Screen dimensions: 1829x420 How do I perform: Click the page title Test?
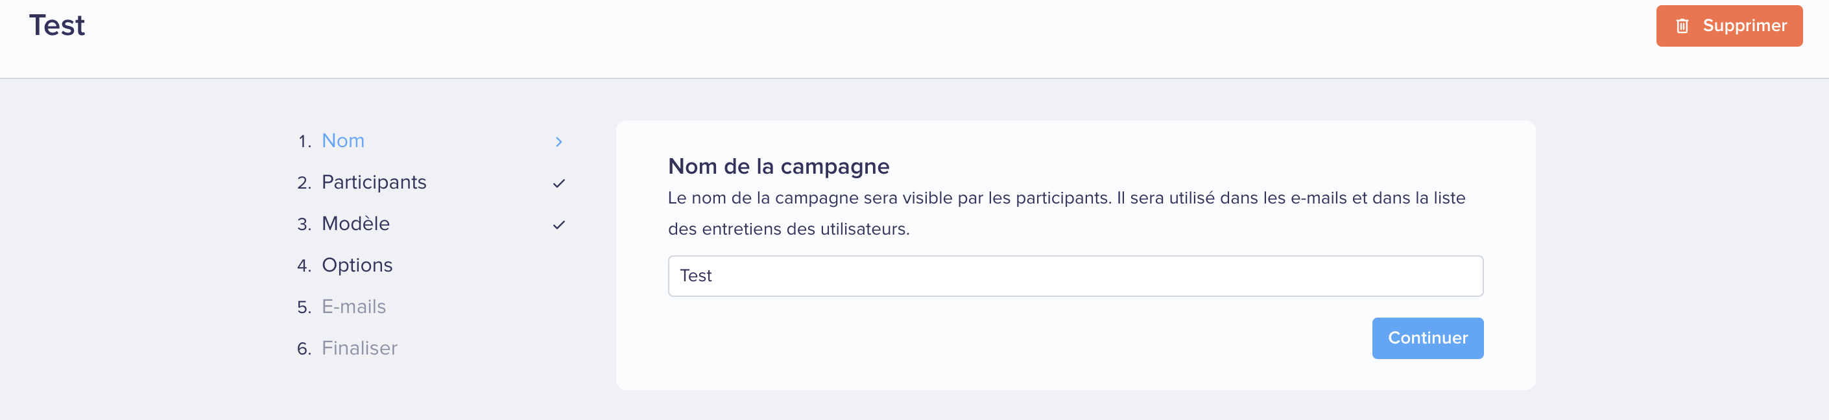[57, 26]
